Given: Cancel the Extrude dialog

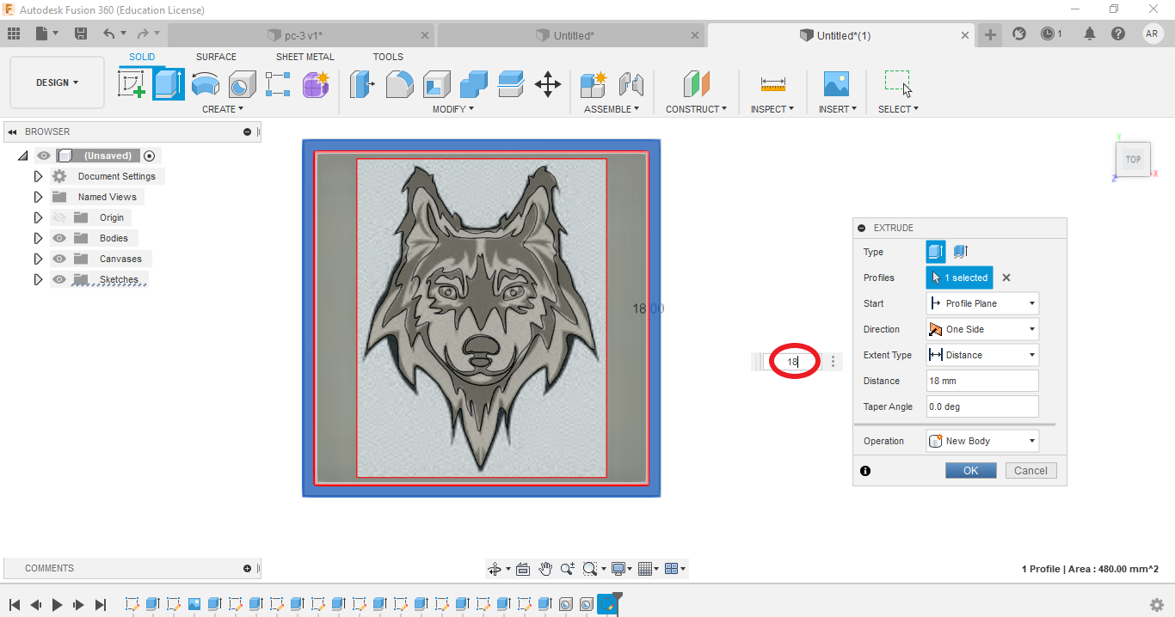Looking at the screenshot, I should pyautogui.click(x=1030, y=470).
